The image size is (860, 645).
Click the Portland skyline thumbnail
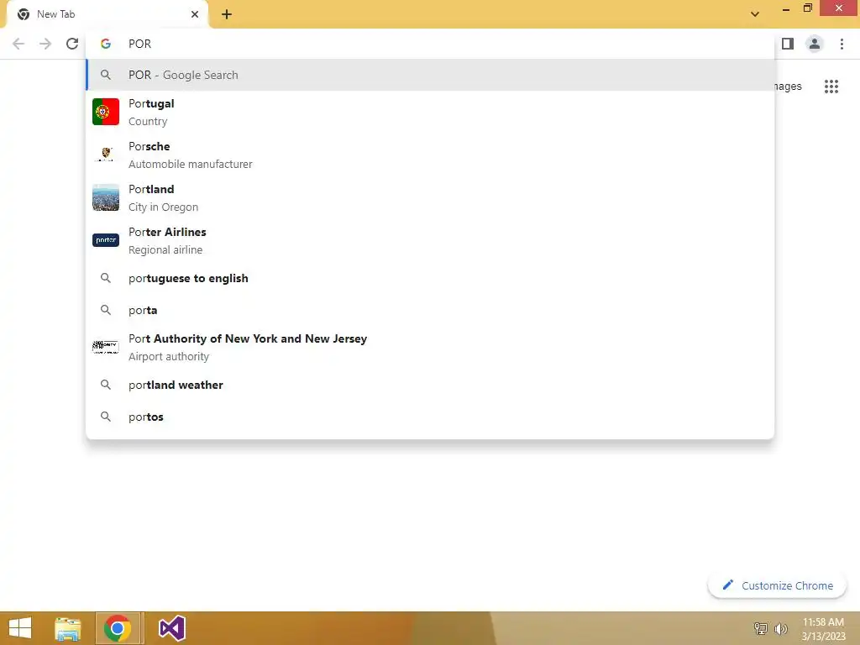coord(106,197)
